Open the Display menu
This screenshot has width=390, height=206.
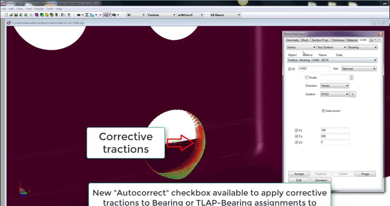pos(39,9)
